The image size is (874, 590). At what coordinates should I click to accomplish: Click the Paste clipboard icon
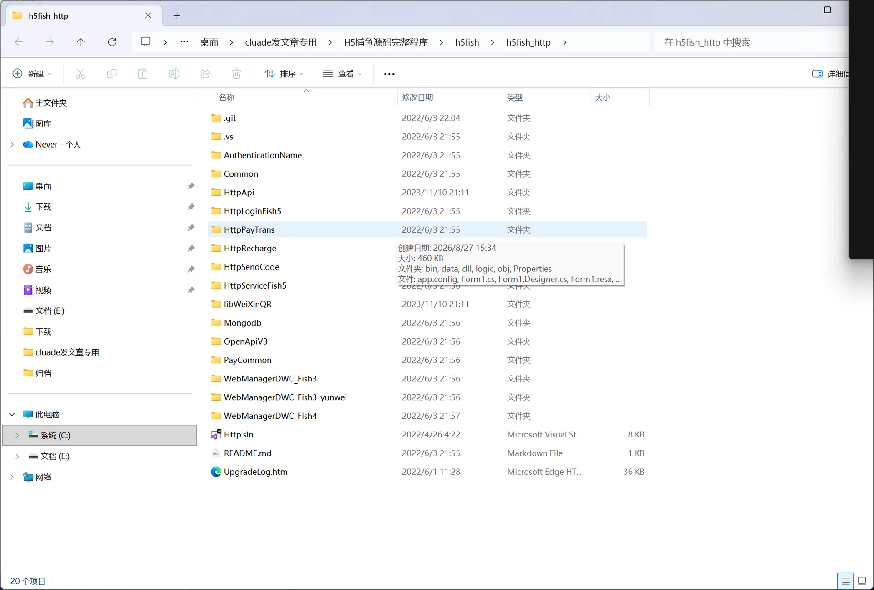[143, 74]
